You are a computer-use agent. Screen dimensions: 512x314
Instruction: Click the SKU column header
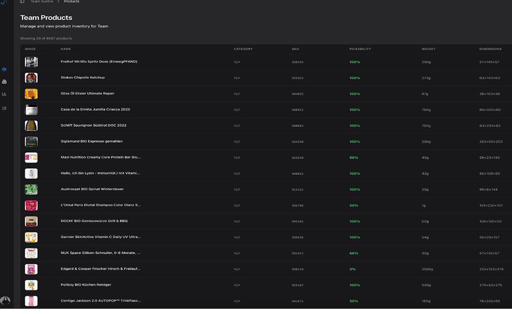[x=295, y=49]
